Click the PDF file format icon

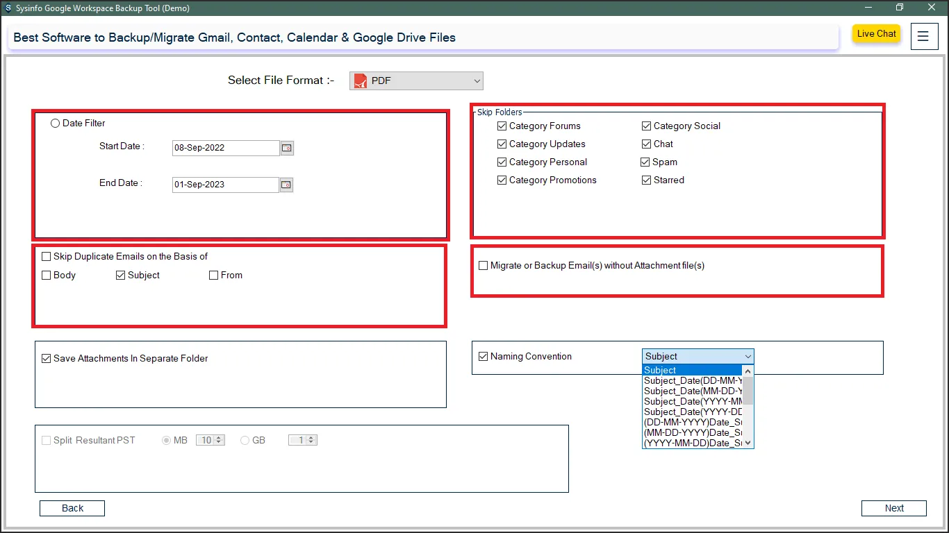[x=360, y=81]
